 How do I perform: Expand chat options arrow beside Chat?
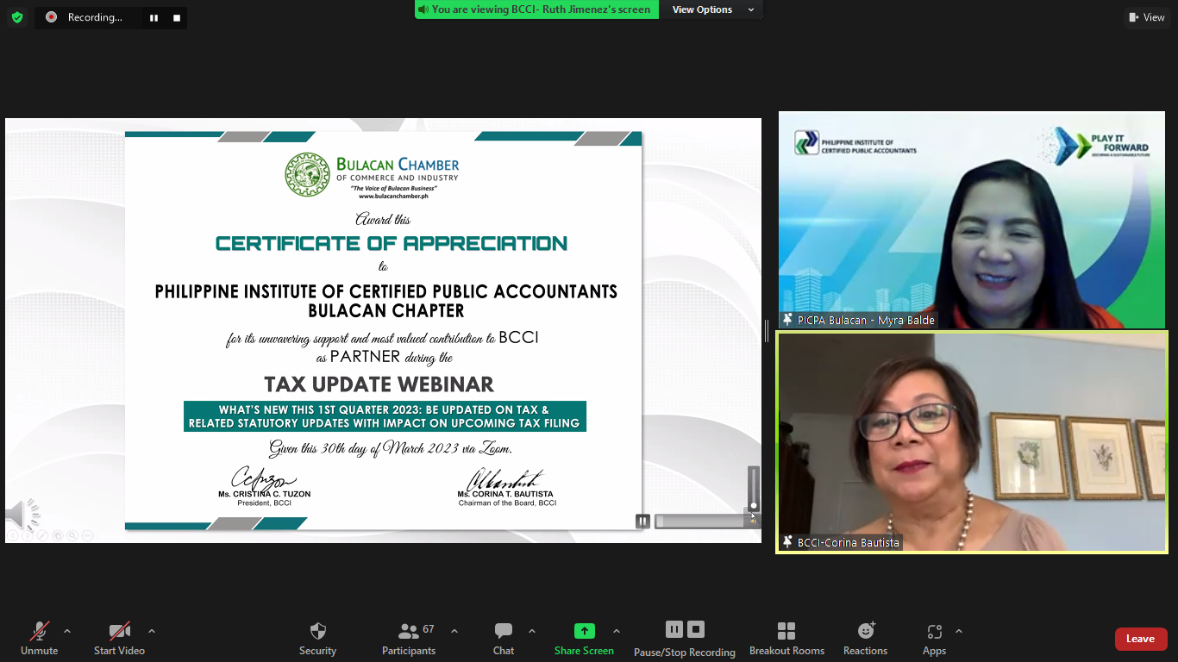pyautogui.click(x=532, y=631)
